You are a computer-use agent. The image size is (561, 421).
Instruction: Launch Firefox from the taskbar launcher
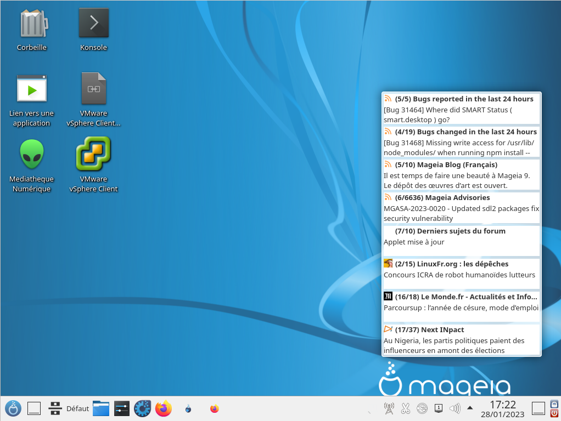coord(164,408)
